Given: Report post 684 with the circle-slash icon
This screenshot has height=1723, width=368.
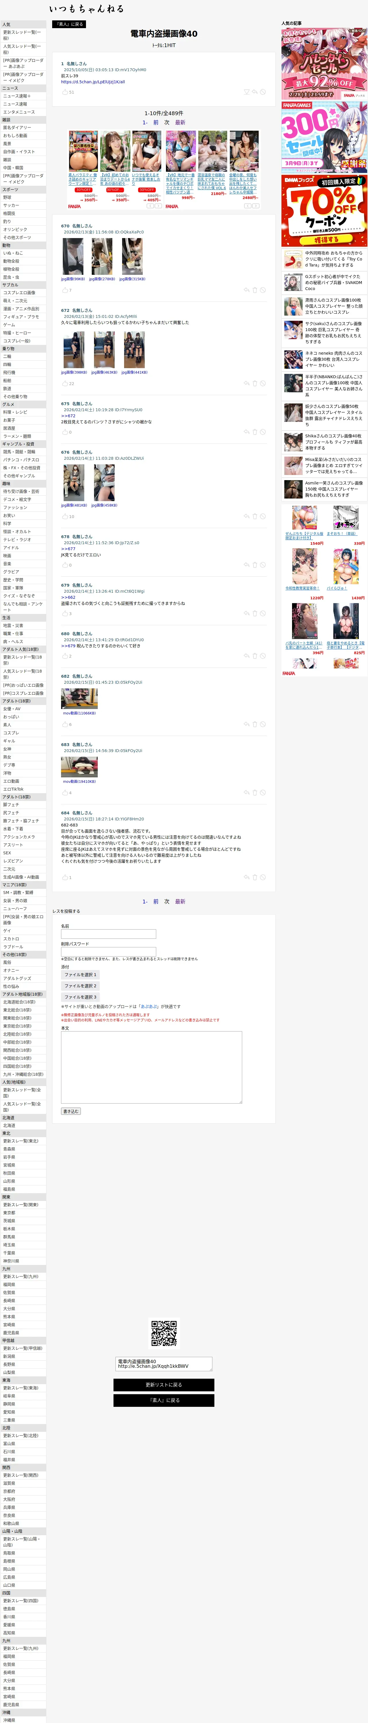Looking at the screenshot, I should 263,878.
